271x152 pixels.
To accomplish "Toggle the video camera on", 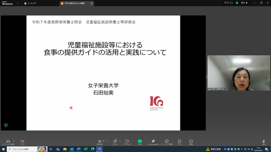I will point(22,142).
